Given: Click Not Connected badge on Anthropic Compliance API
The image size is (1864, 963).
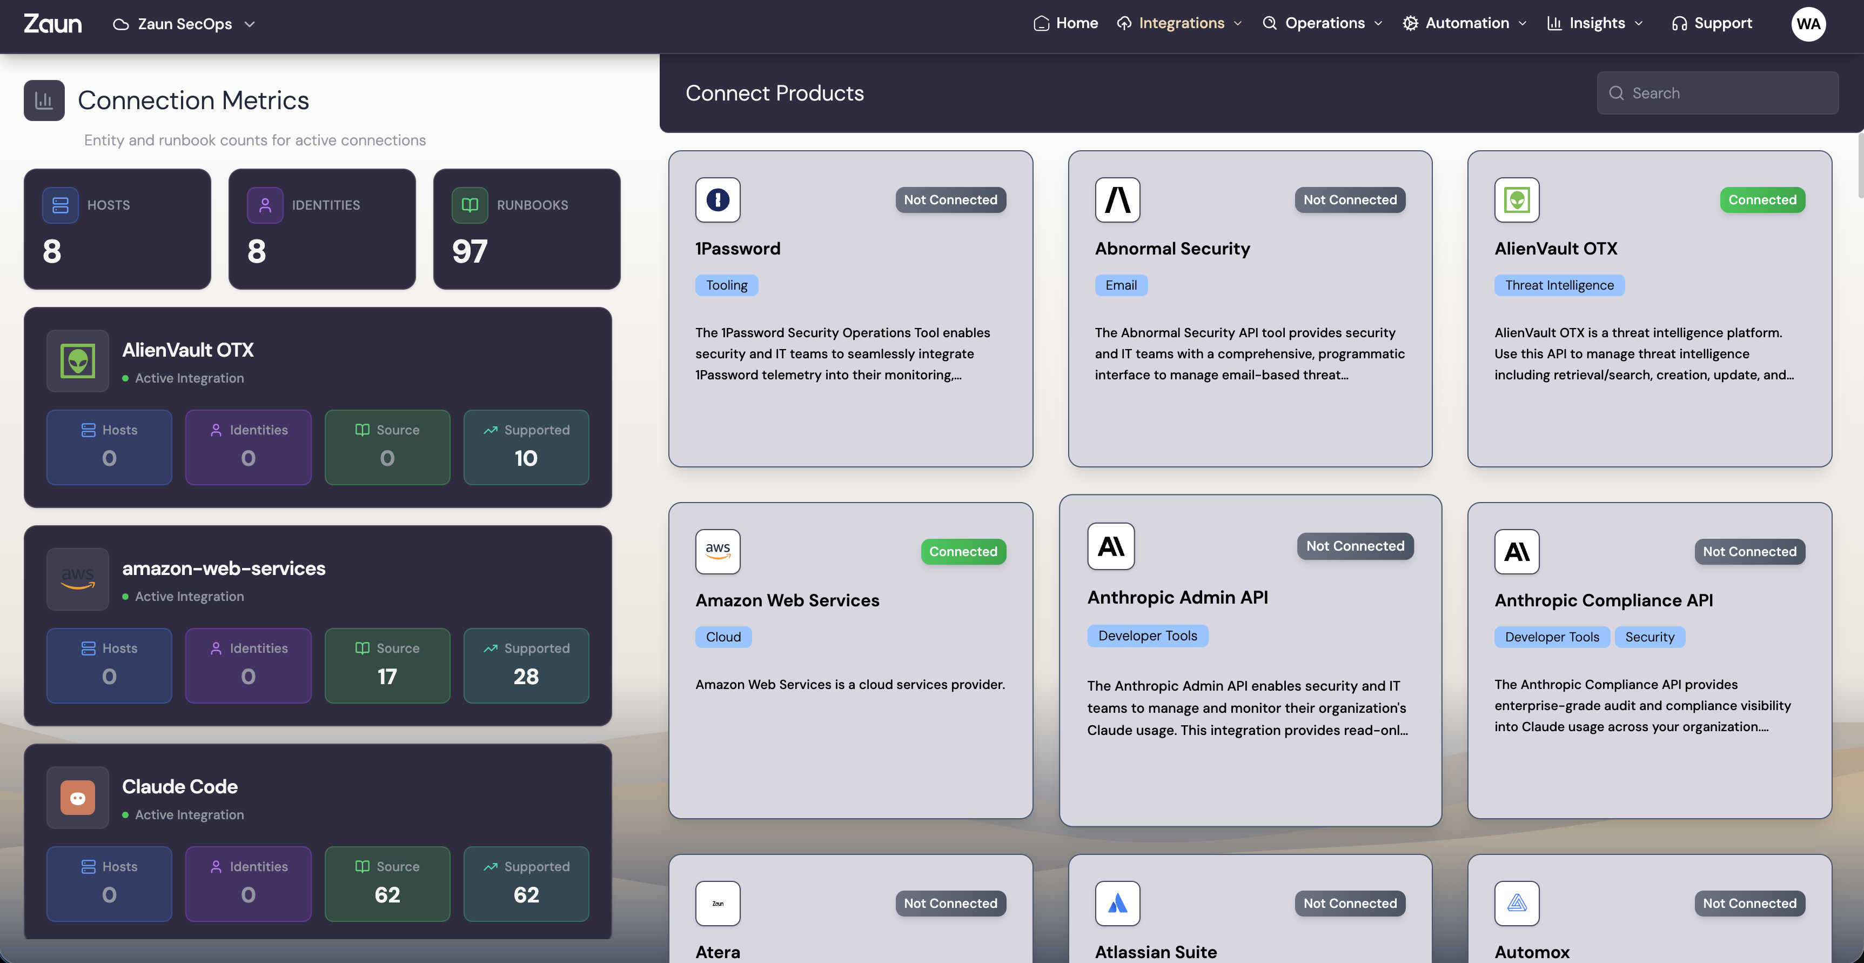Looking at the screenshot, I should pyautogui.click(x=1748, y=551).
